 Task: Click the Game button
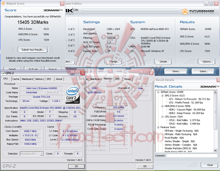[x=203, y=71]
